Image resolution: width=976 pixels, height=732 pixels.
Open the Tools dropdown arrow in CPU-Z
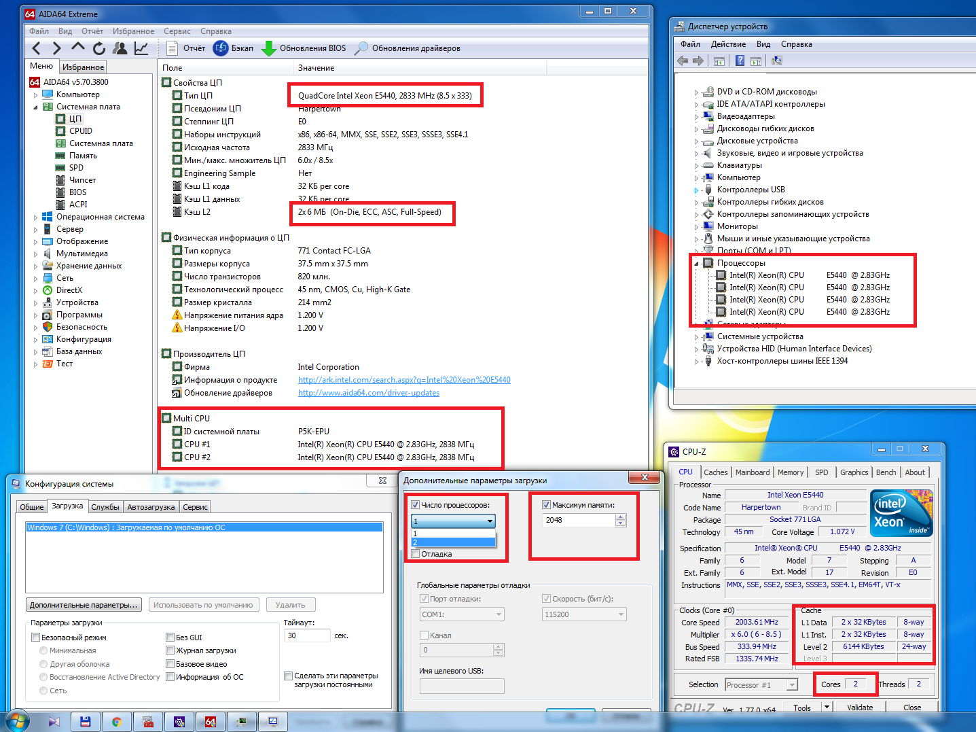pos(827,707)
